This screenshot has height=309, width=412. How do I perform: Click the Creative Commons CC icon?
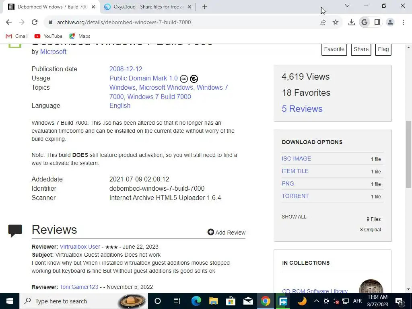click(x=184, y=78)
